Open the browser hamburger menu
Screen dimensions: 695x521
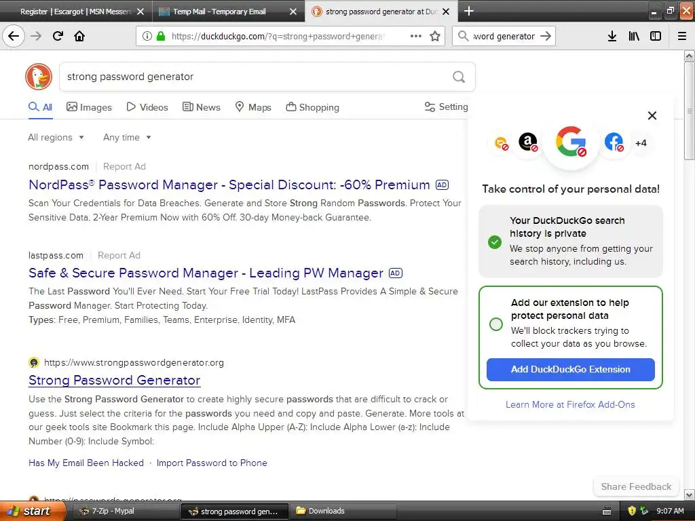682,36
